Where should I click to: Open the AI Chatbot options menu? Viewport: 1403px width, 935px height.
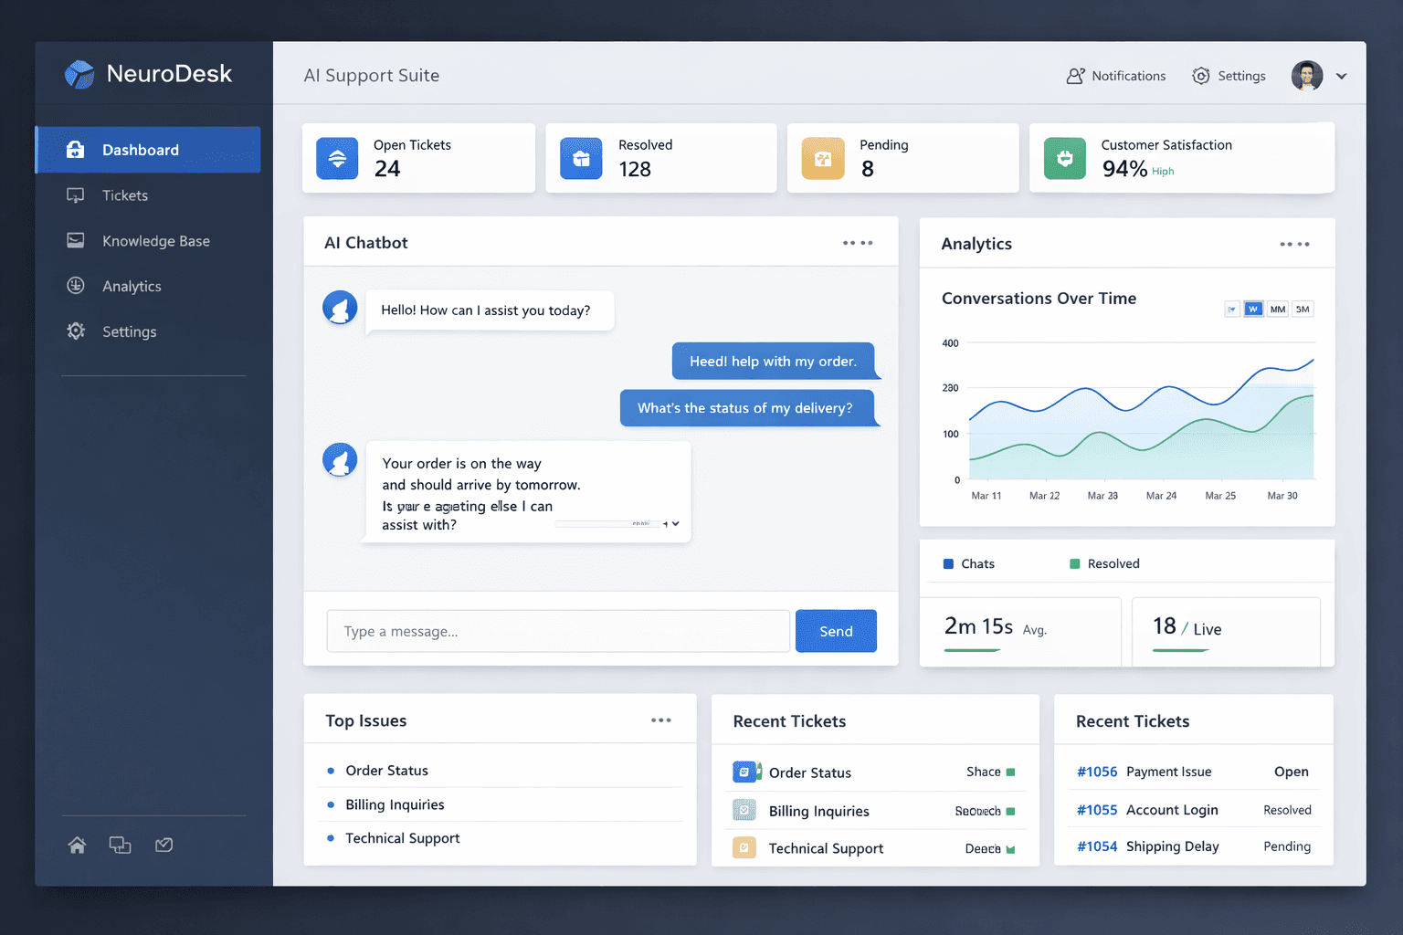[858, 242]
